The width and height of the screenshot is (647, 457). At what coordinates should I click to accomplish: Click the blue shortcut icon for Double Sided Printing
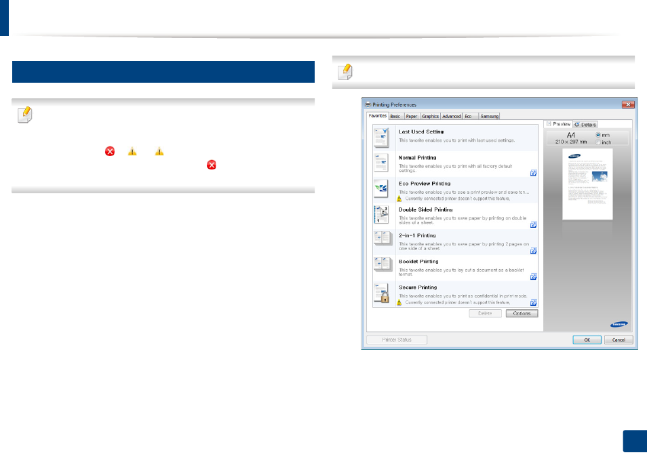pyautogui.click(x=534, y=225)
